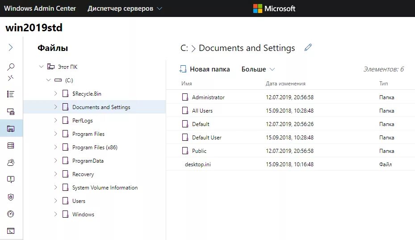The height and width of the screenshot is (240, 415).
Task: Expand the PerfLogs folder chevron
Action: point(55,120)
